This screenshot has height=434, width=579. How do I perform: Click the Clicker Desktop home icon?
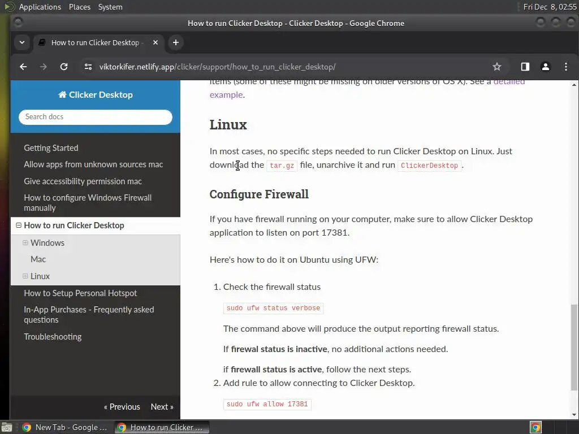coord(62,95)
